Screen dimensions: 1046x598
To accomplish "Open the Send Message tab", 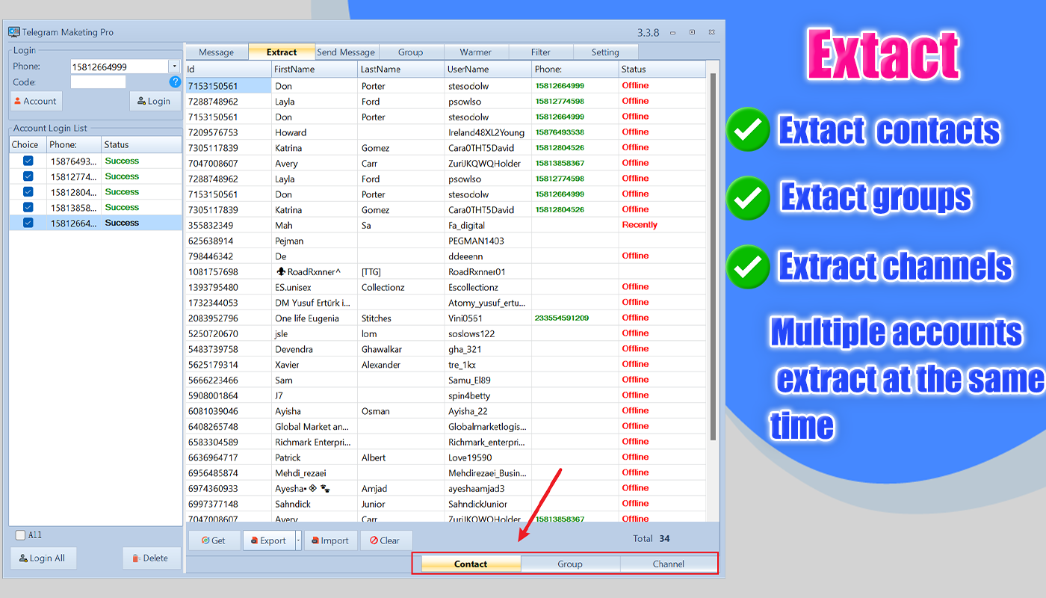I will tap(346, 52).
